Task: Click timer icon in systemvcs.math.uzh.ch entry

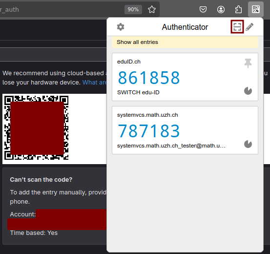Action: point(248,144)
